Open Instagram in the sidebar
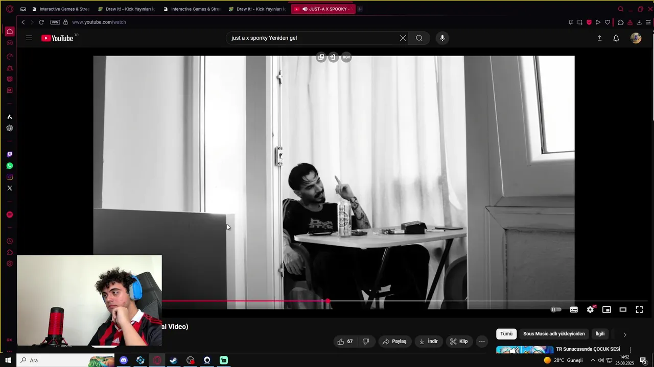Image resolution: width=654 pixels, height=367 pixels. pyautogui.click(x=10, y=177)
